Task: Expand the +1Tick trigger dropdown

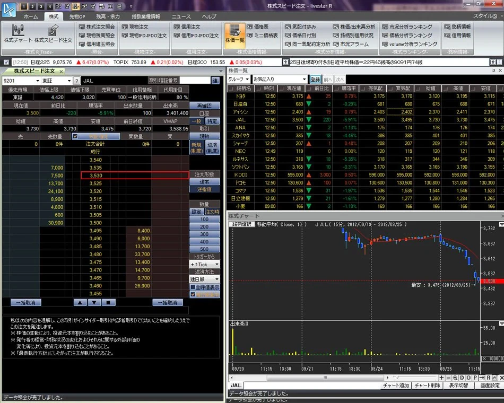Action: (x=216, y=264)
